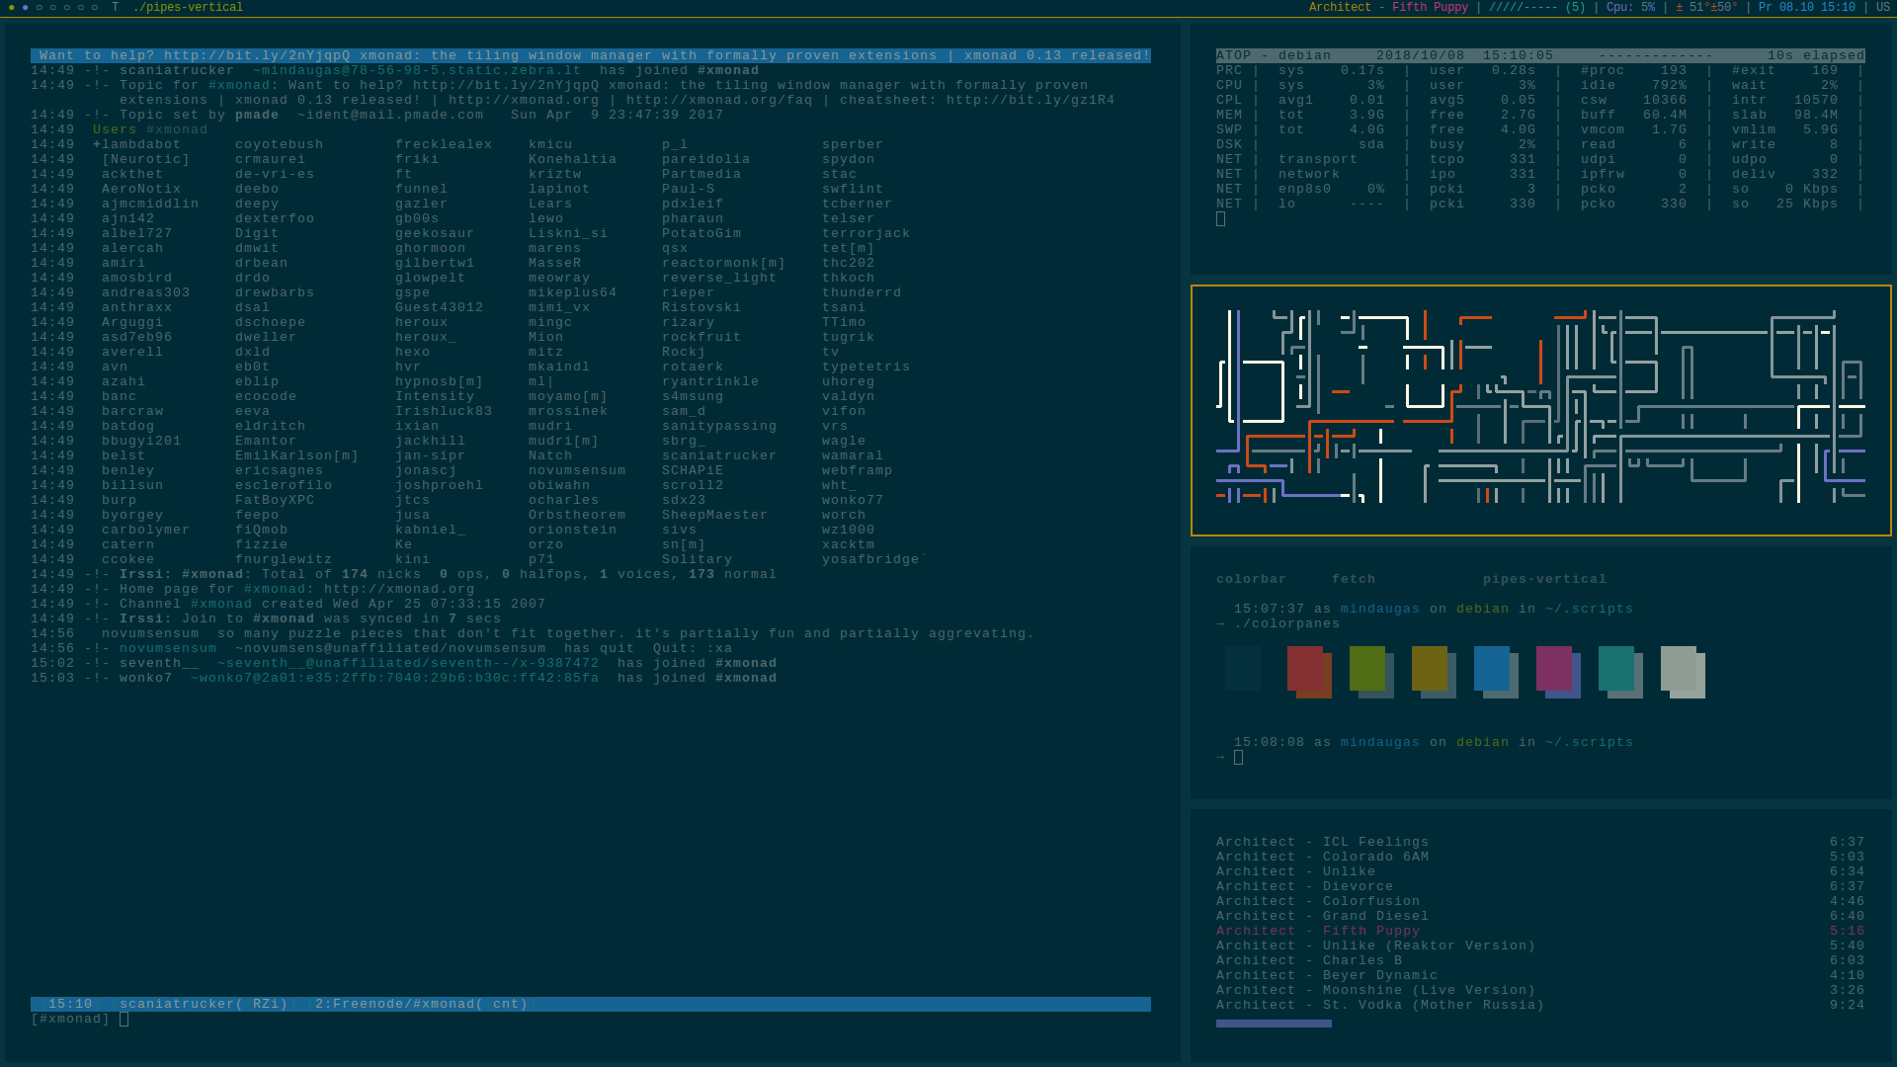Click the music player progress bar
This screenshot has width=1897, height=1067.
point(1274,1024)
